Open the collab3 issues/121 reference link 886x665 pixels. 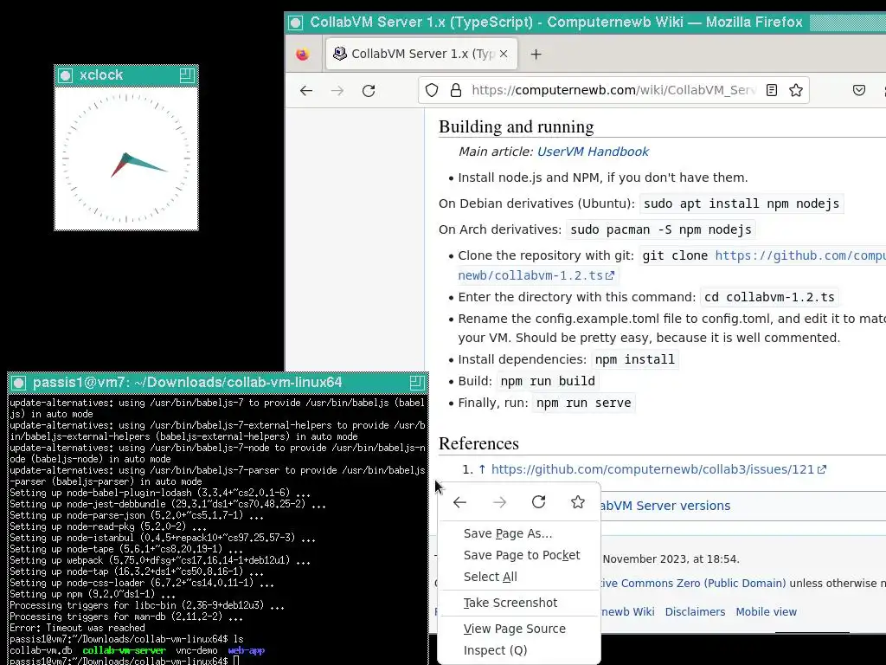pyautogui.click(x=658, y=469)
